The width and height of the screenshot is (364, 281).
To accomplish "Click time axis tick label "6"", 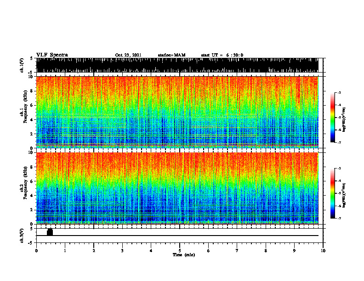I will click(x=209, y=251).
